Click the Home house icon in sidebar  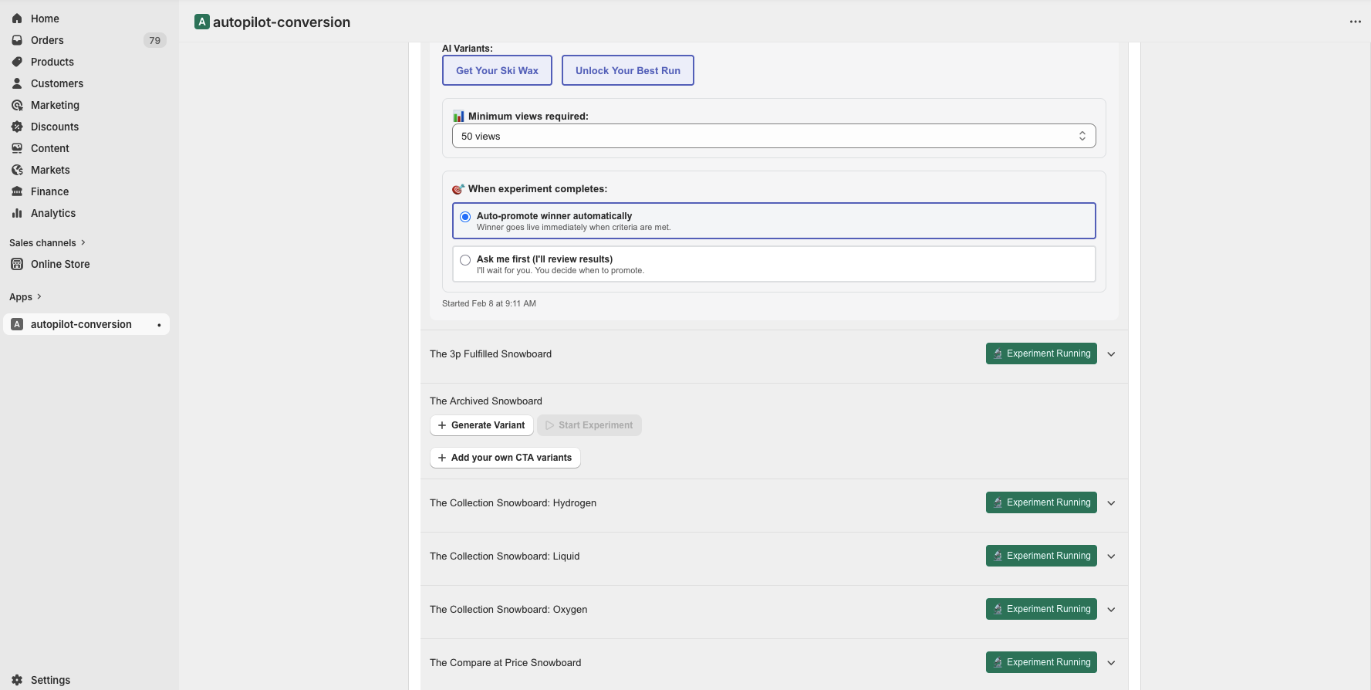tap(17, 19)
